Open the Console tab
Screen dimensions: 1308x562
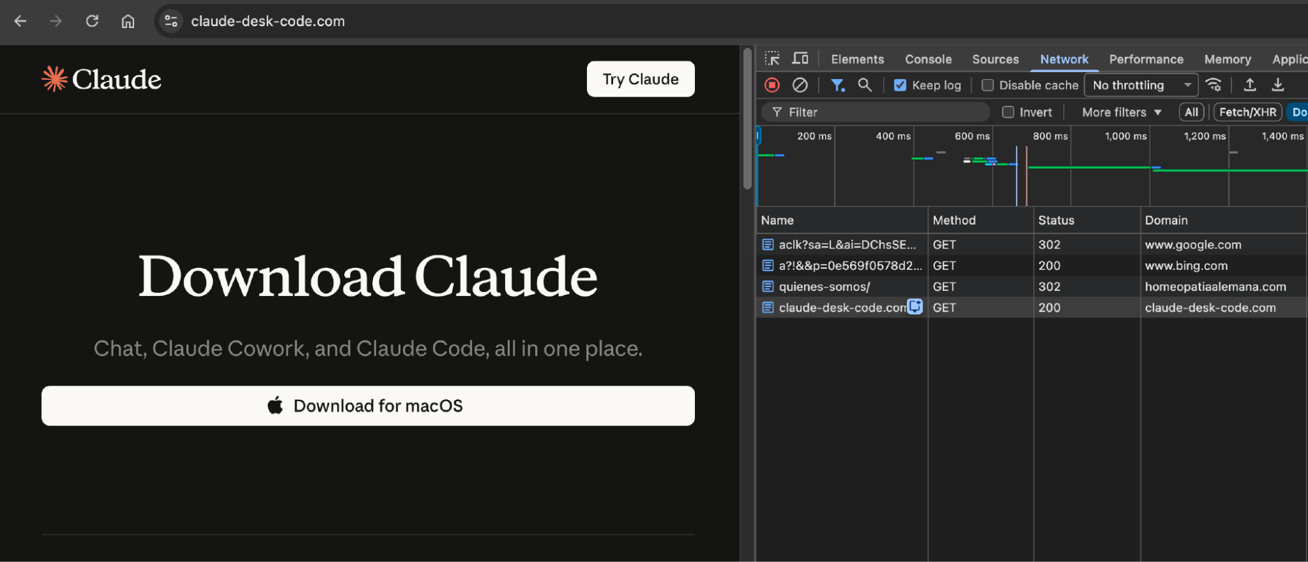point(928,59)
